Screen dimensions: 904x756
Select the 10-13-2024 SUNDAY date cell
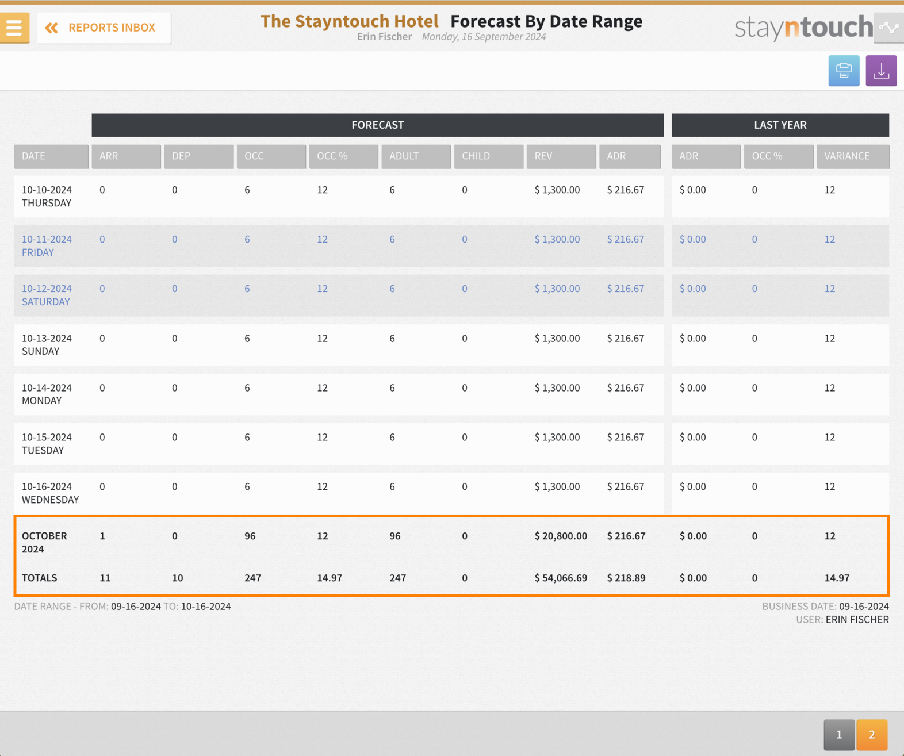[x=47, y=344]
